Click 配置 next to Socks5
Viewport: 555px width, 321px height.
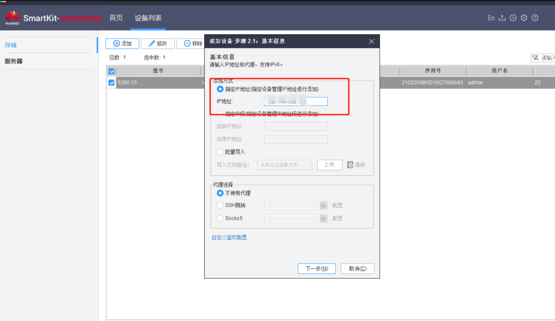click(337, 218)
